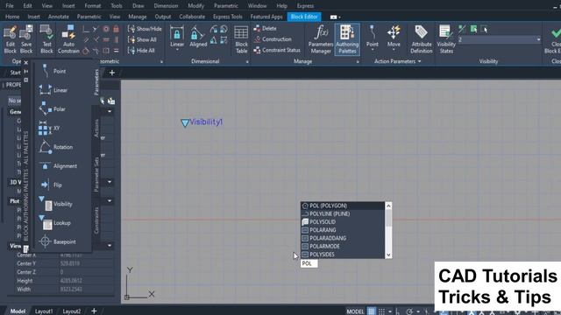Screen dimensions: 561x315
Task: Open the Edit Block tool
Action: click(10, 39)
